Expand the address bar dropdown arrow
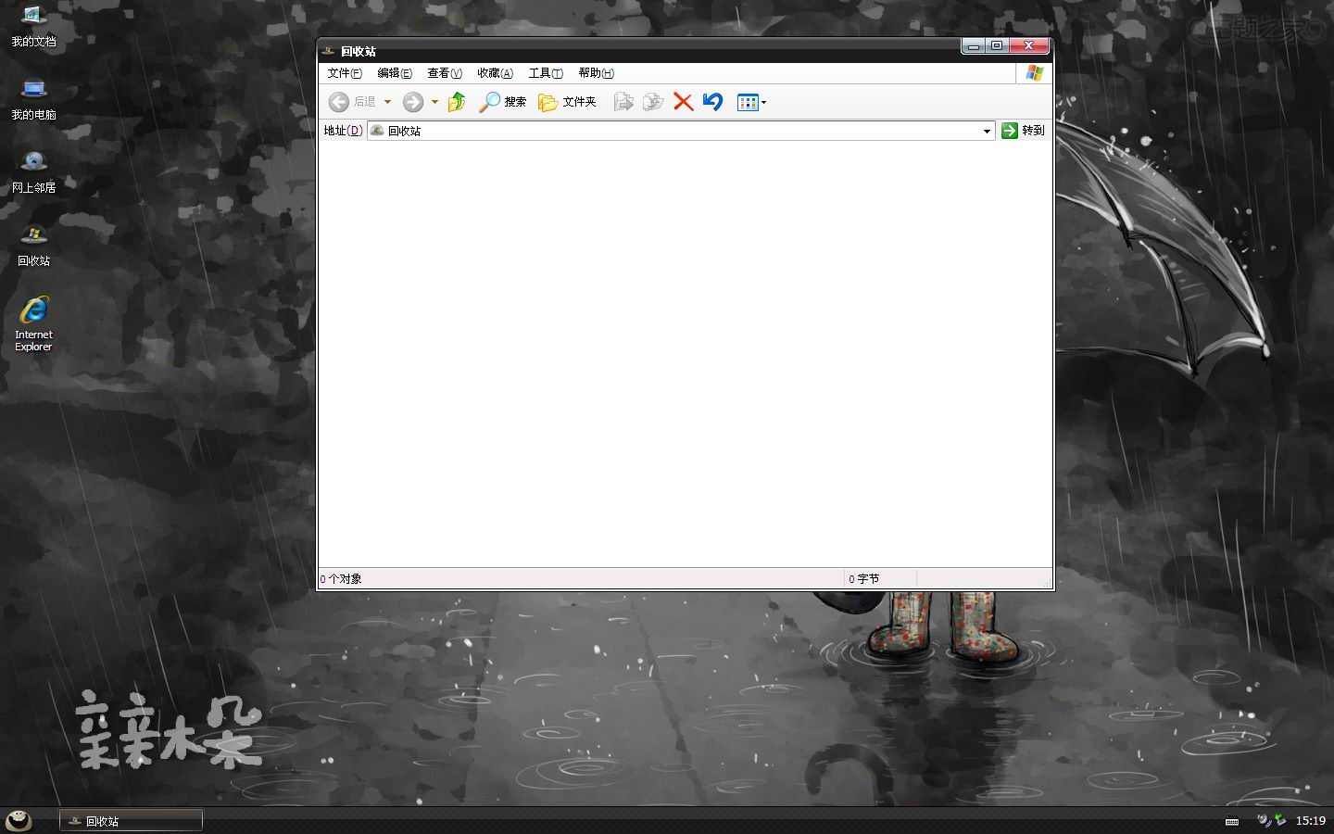This screenshot has height=834, width=1334. coord(987,131)
